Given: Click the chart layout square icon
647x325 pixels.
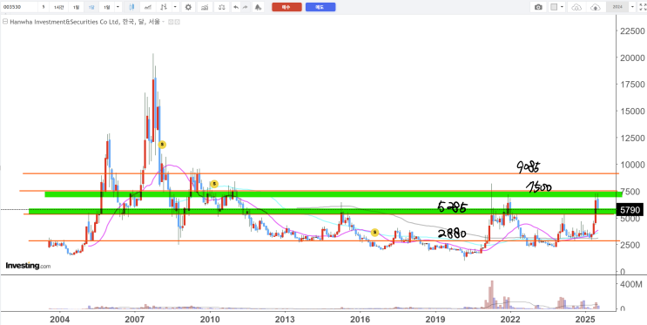Looking at the screenshot, I should pos(554,7).
